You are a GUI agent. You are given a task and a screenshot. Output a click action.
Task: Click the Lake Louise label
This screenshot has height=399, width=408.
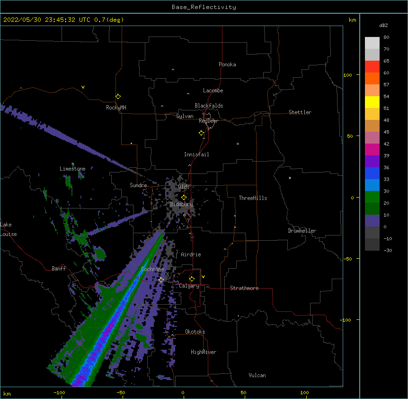[x=8, y=229]
